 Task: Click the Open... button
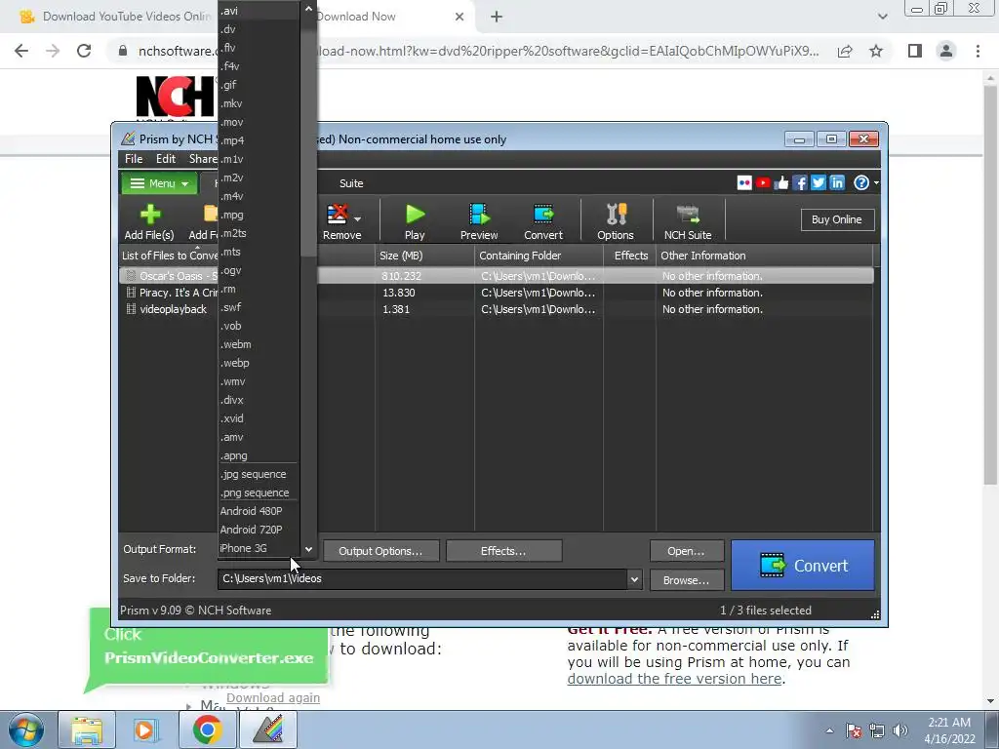point(686,551)
